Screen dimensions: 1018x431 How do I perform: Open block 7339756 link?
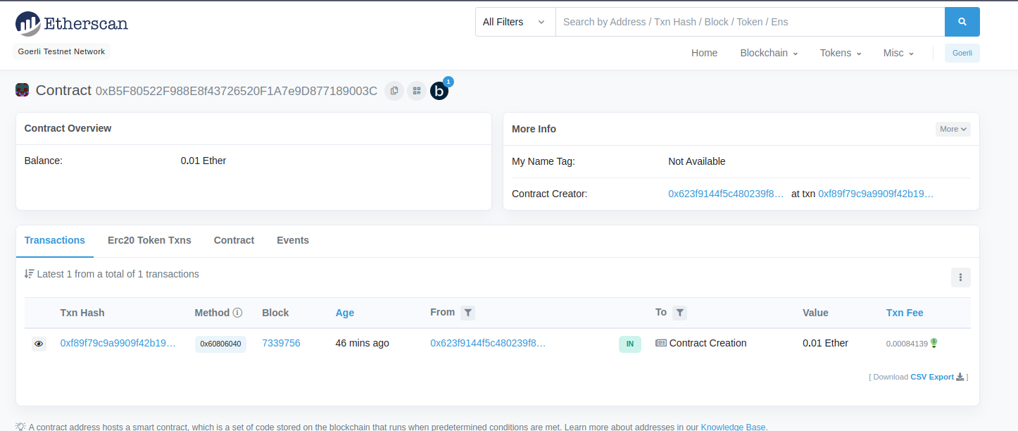[x=281, y=343]
